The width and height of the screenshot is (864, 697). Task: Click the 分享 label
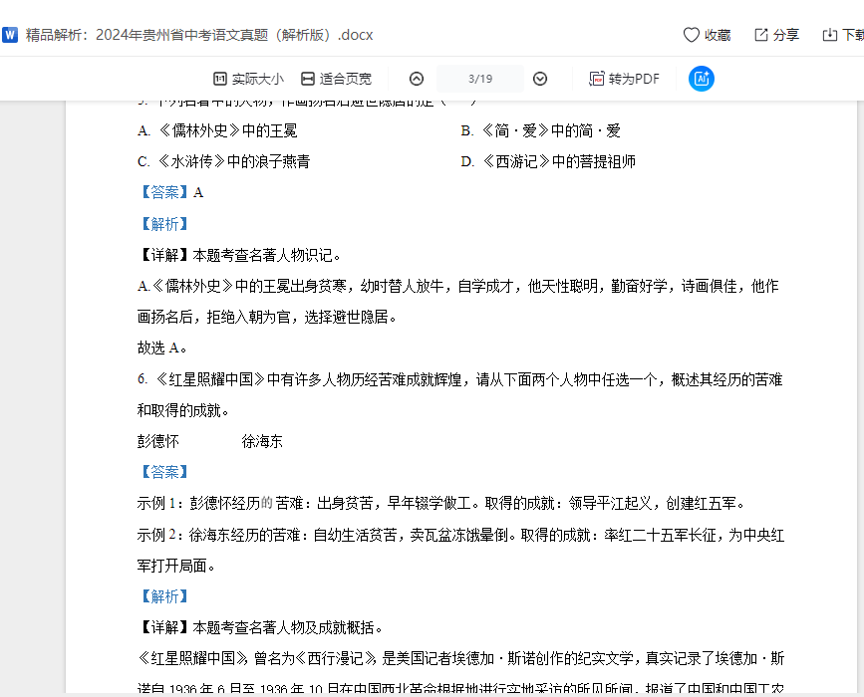[785, 35]
